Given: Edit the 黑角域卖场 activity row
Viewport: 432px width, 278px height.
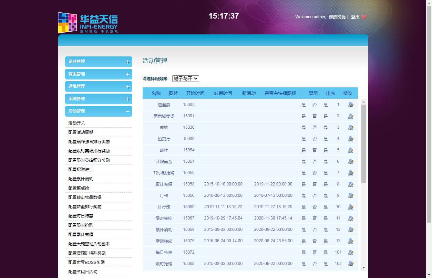Looking at the screenshot, I should tap(351, 116).
